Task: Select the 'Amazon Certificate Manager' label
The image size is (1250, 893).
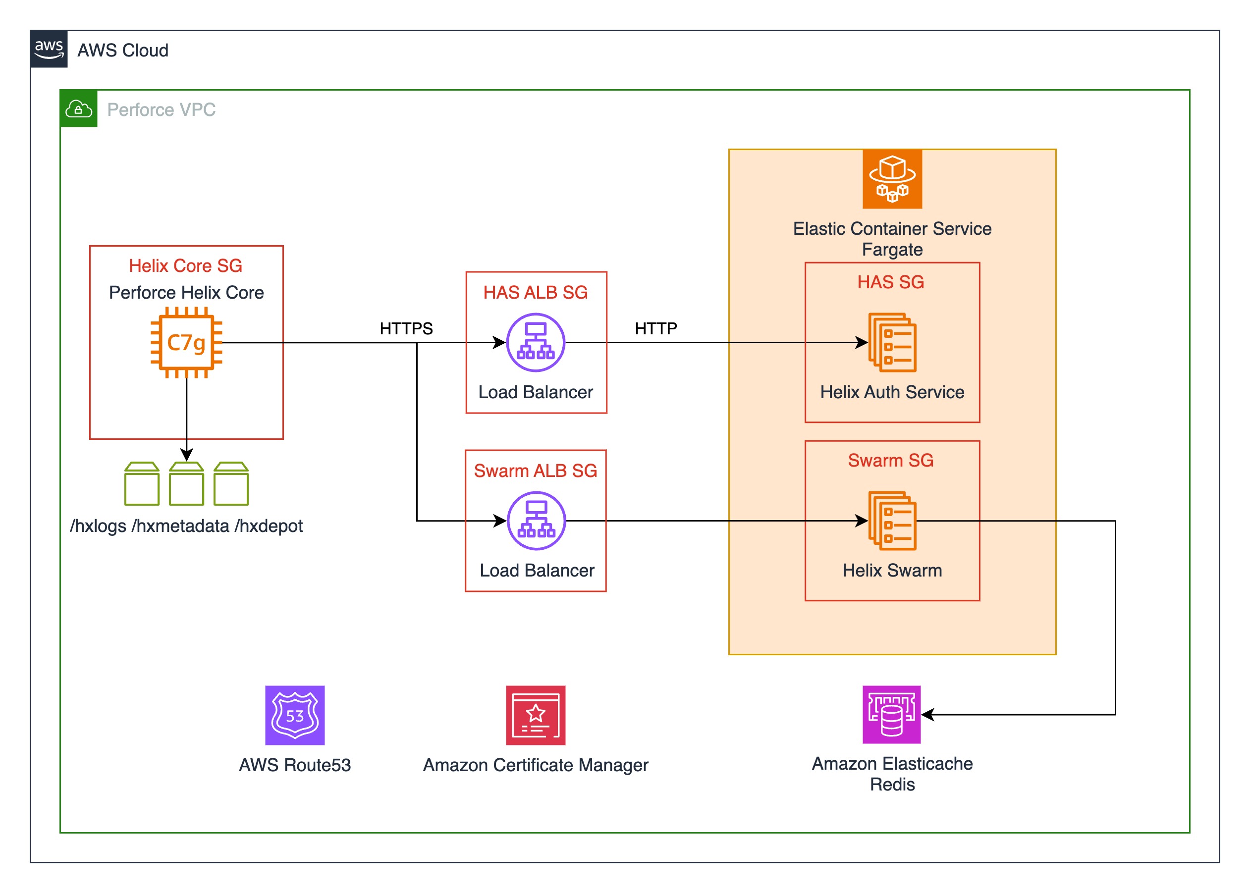Action: pyautogui.click(x=536, y=765)
